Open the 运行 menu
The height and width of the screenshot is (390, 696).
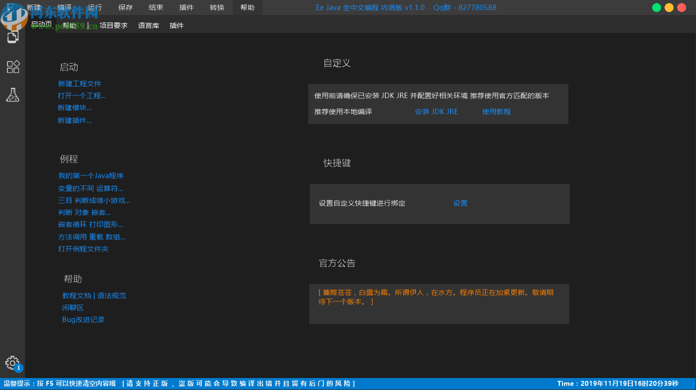(94, 7)
